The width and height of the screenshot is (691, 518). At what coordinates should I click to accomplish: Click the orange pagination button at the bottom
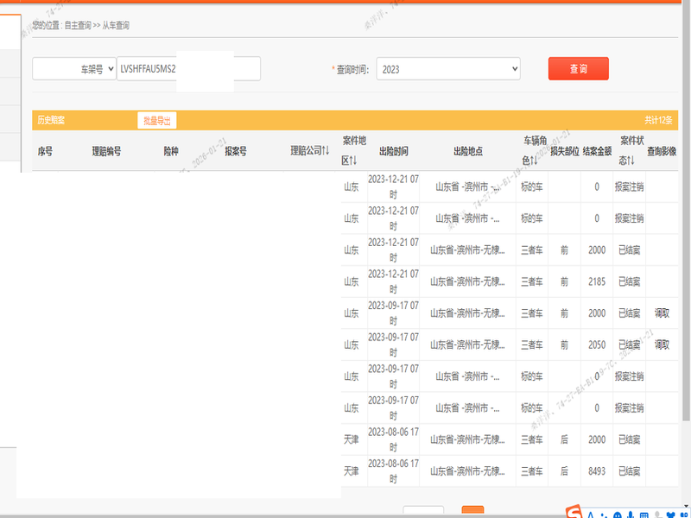point(472,512)
